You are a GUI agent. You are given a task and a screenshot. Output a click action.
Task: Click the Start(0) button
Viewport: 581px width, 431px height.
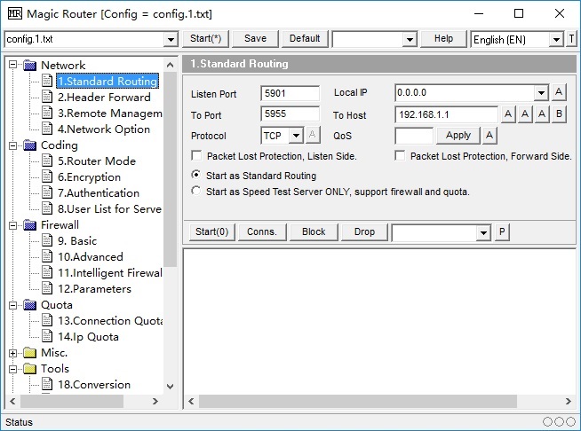click(x=212, y=232)
